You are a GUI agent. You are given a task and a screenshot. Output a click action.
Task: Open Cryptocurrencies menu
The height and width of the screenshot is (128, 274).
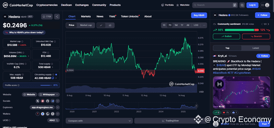pos(47,5)
